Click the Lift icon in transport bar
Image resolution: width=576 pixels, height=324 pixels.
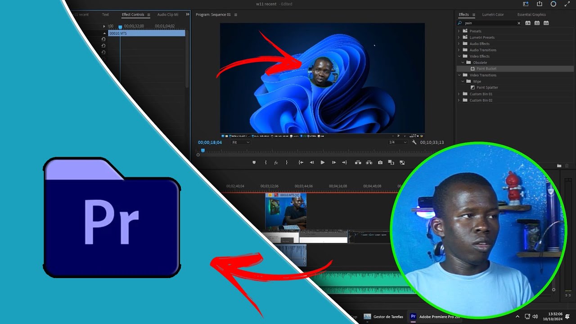click(x=358, y=162)
